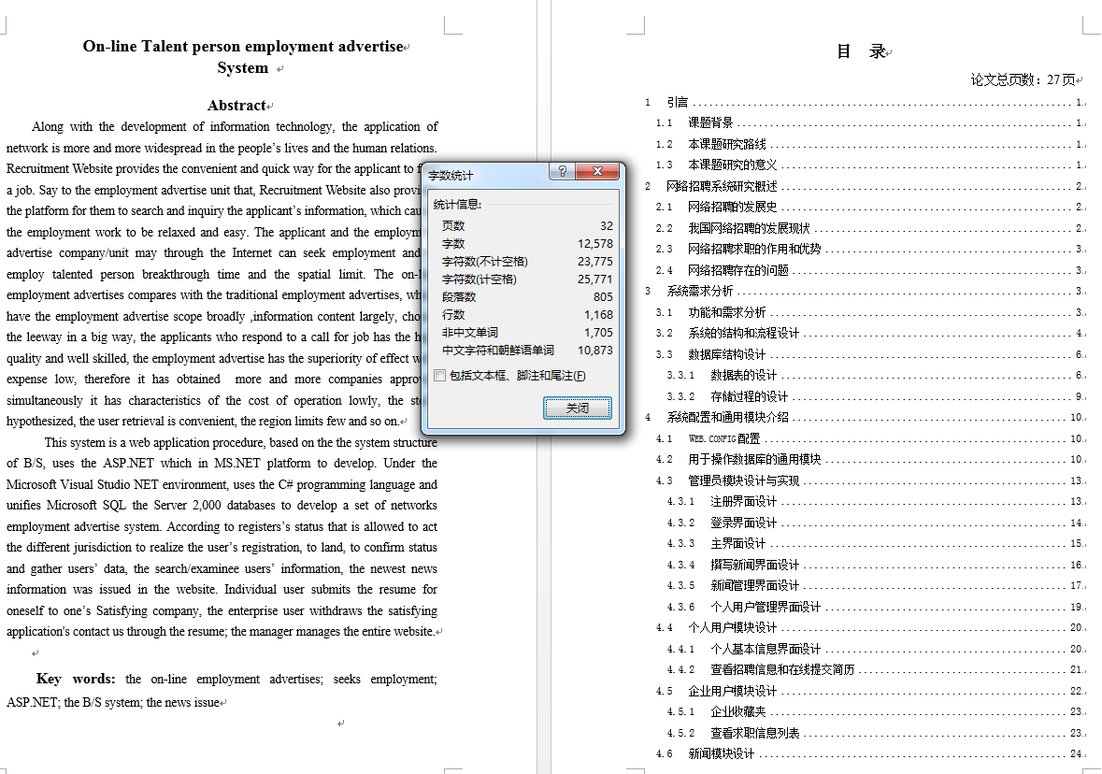Screen dimensions: 1102x774
Task: Select contents entry 4.1 Web.config配置
Action: pyautogui.click(x=871, y=438)
